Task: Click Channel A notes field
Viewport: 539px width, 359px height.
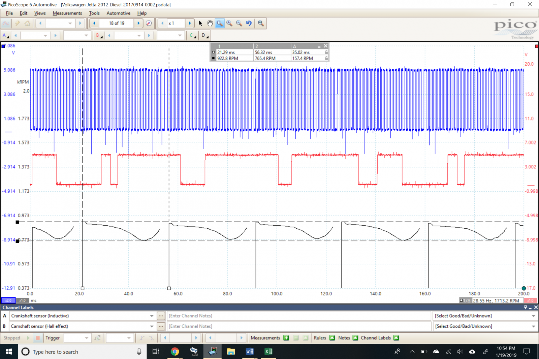Action: [x=299, y=316]
